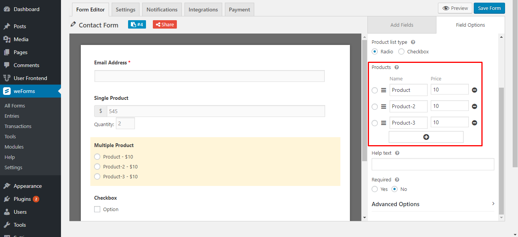Preview the Contact Form
The width and height of the screenshot is (518, 237).
click(455, 8)
